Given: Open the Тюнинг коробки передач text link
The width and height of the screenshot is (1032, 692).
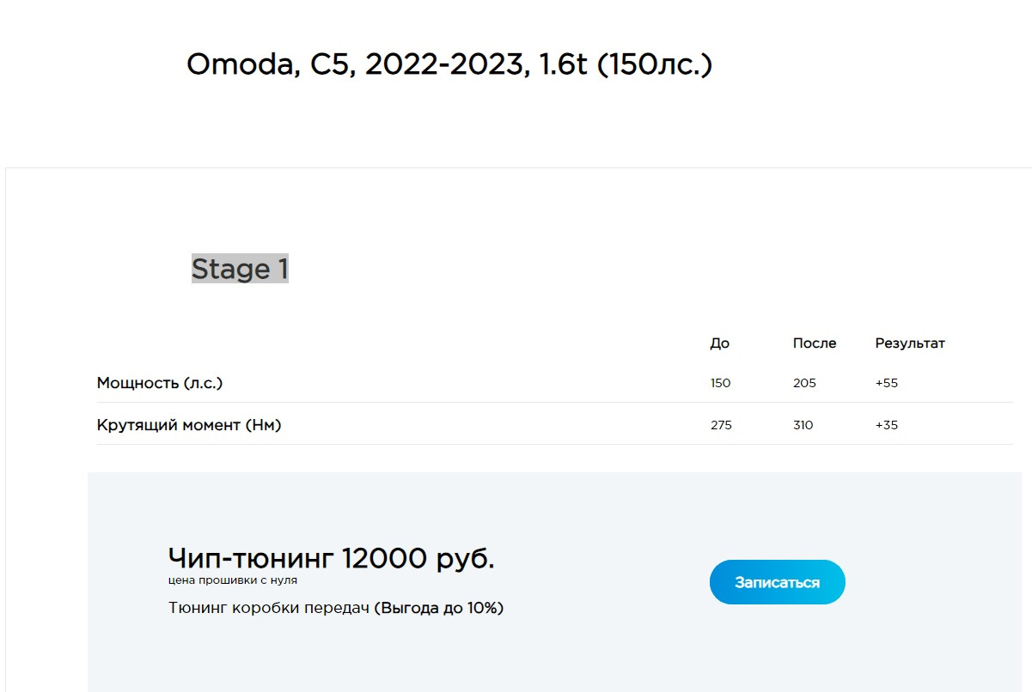Looking at the screenshot, I should pos(269,609).
